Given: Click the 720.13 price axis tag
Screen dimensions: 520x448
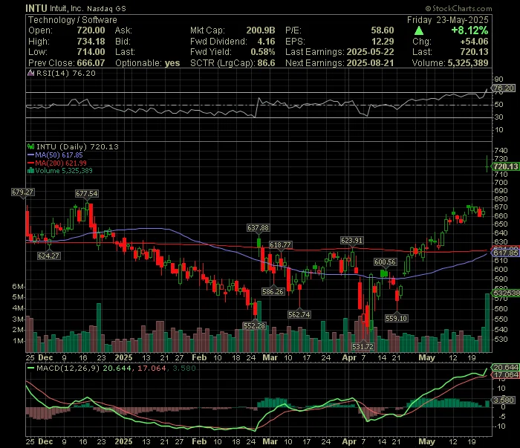Looking at the screenshot, I should [505, 166].
